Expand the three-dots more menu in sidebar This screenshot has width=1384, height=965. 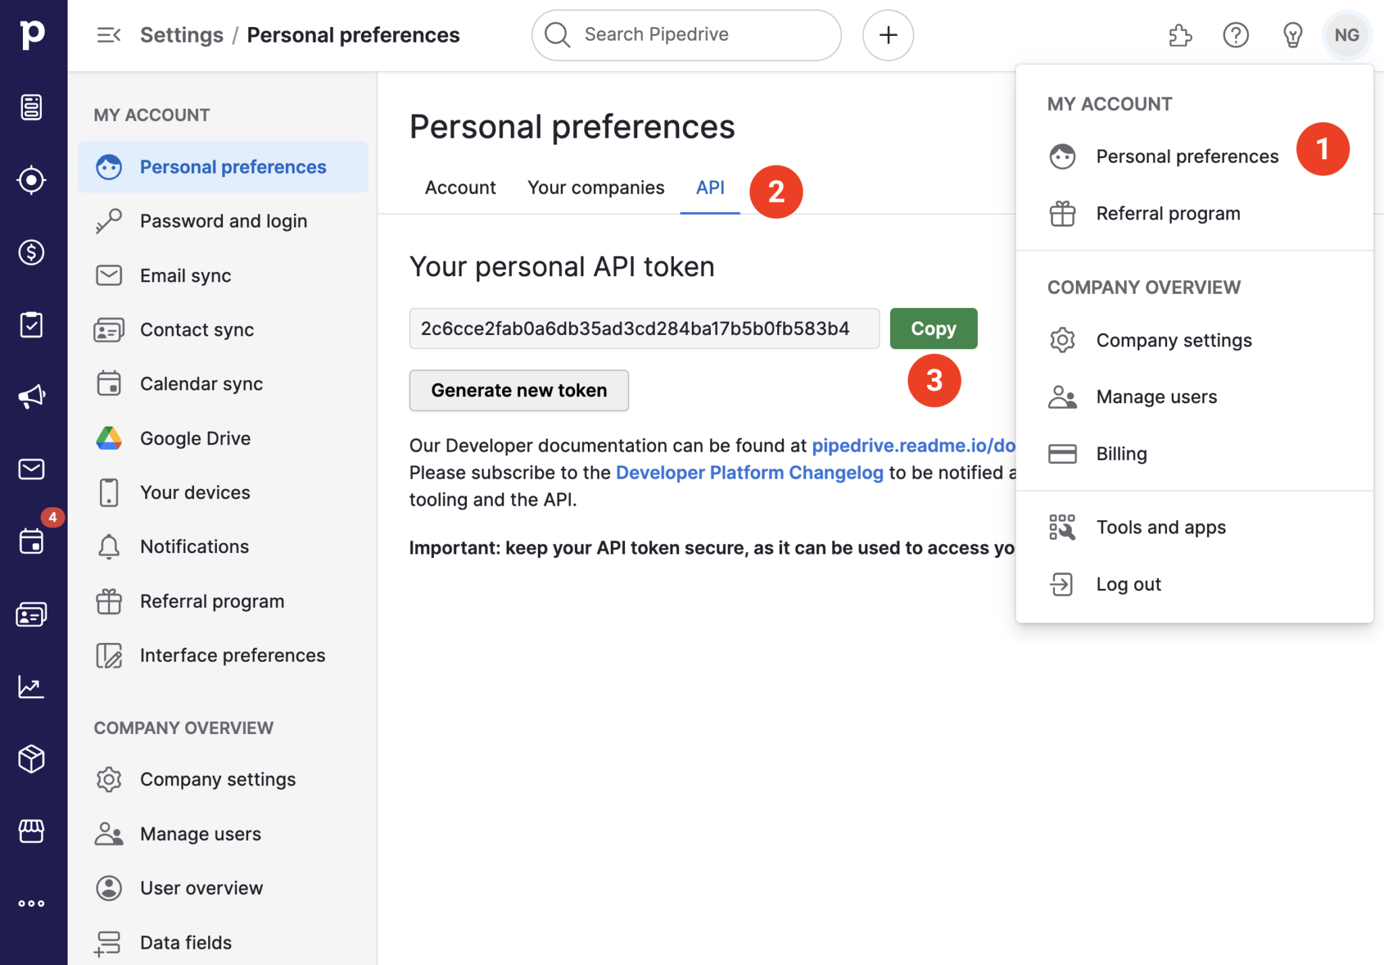[x=31, y=903]
